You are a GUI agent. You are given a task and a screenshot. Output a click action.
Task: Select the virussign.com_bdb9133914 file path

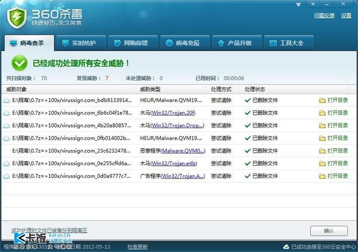pyautogui.click(x=72, y=100)
